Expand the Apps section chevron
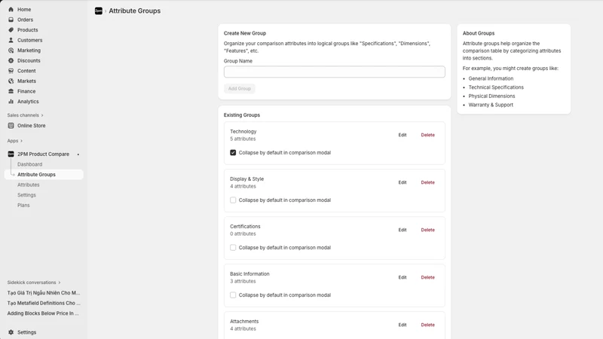The height and width of the screenshot is (339, 603). 21,141
